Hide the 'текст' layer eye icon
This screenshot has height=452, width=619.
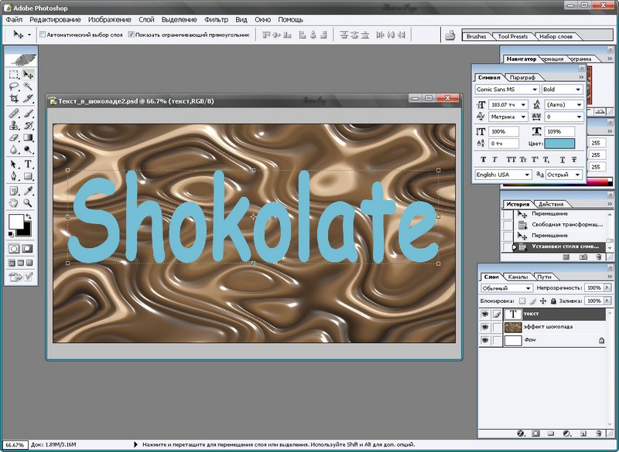485,314
